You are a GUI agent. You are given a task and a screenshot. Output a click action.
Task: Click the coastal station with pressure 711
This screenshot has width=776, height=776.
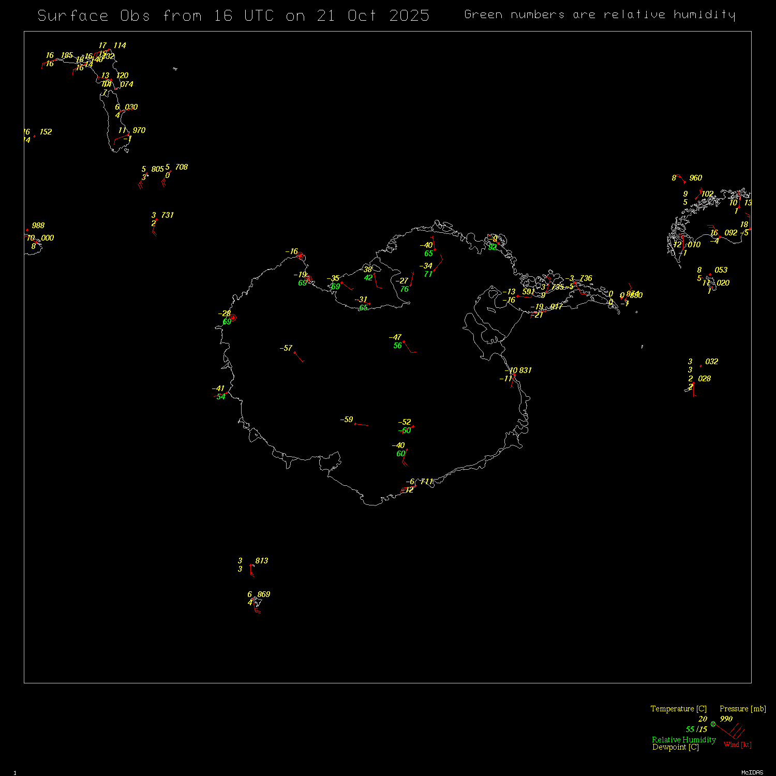click(x=415, y=485)
